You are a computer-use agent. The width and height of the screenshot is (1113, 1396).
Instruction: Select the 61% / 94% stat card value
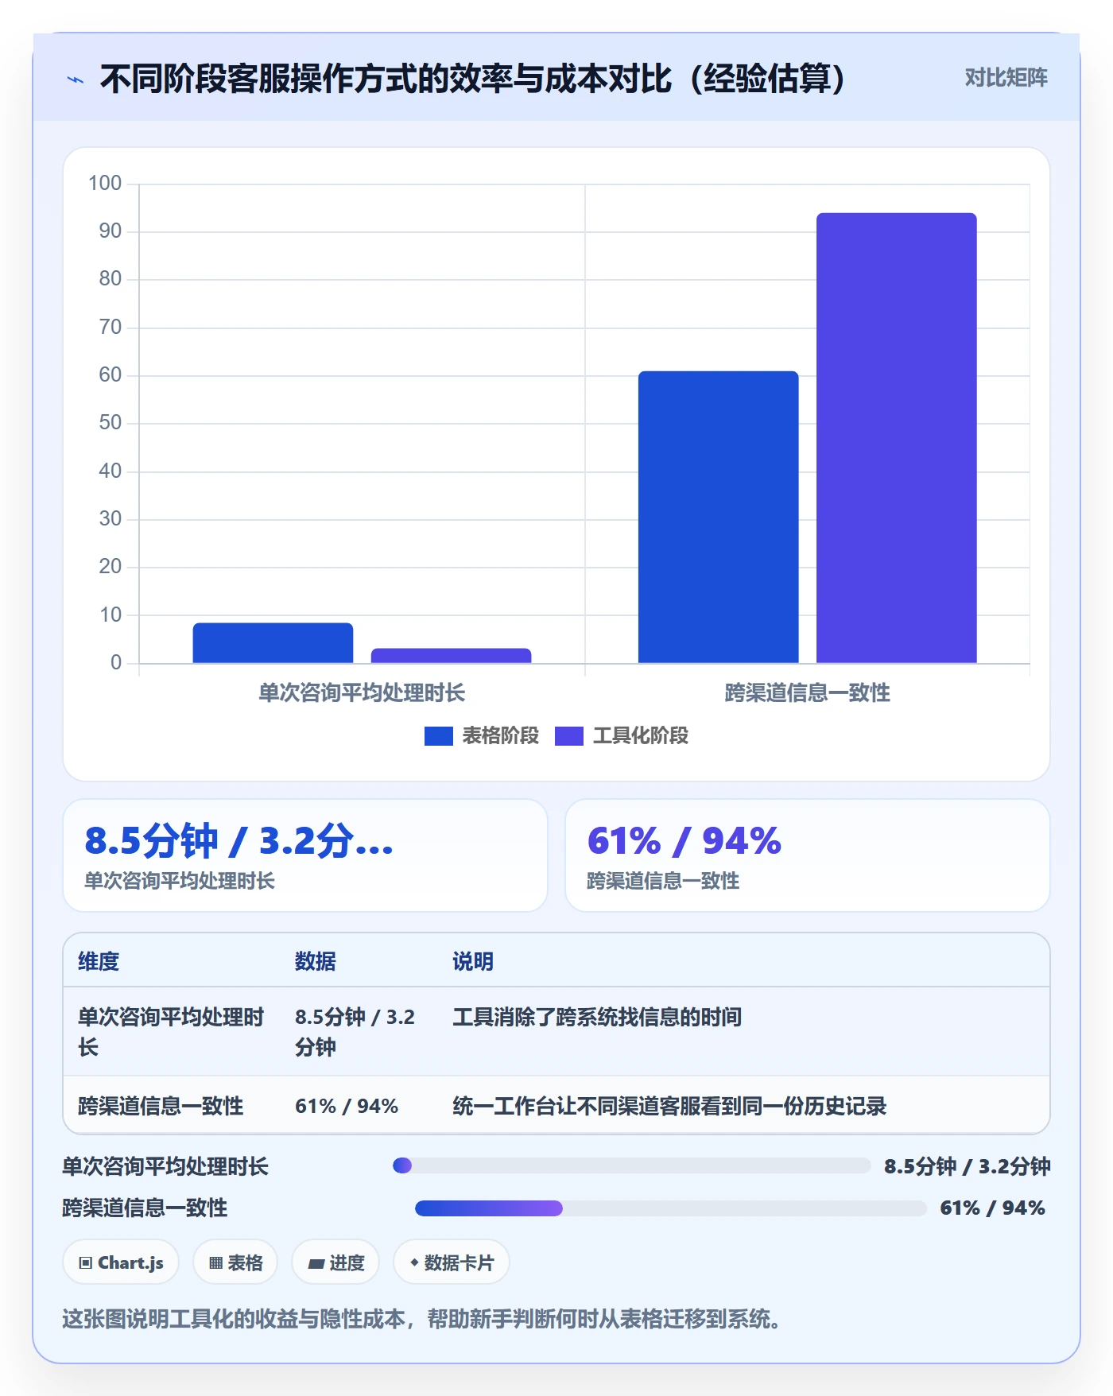click(x=684, y=841)
